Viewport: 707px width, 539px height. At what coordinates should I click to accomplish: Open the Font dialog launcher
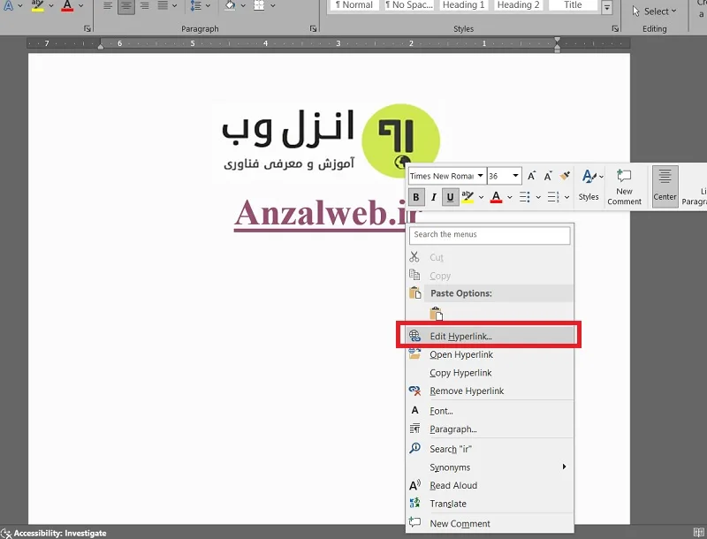[x=87, y=29]
